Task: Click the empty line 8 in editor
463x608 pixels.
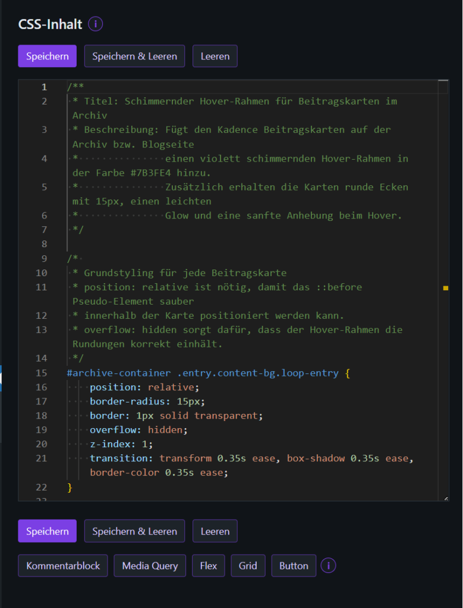Action: [x=252, y=244]
